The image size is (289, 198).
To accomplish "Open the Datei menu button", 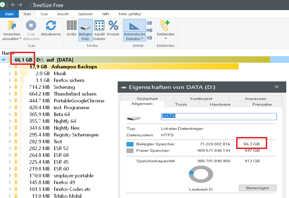I will coord(9,14).
